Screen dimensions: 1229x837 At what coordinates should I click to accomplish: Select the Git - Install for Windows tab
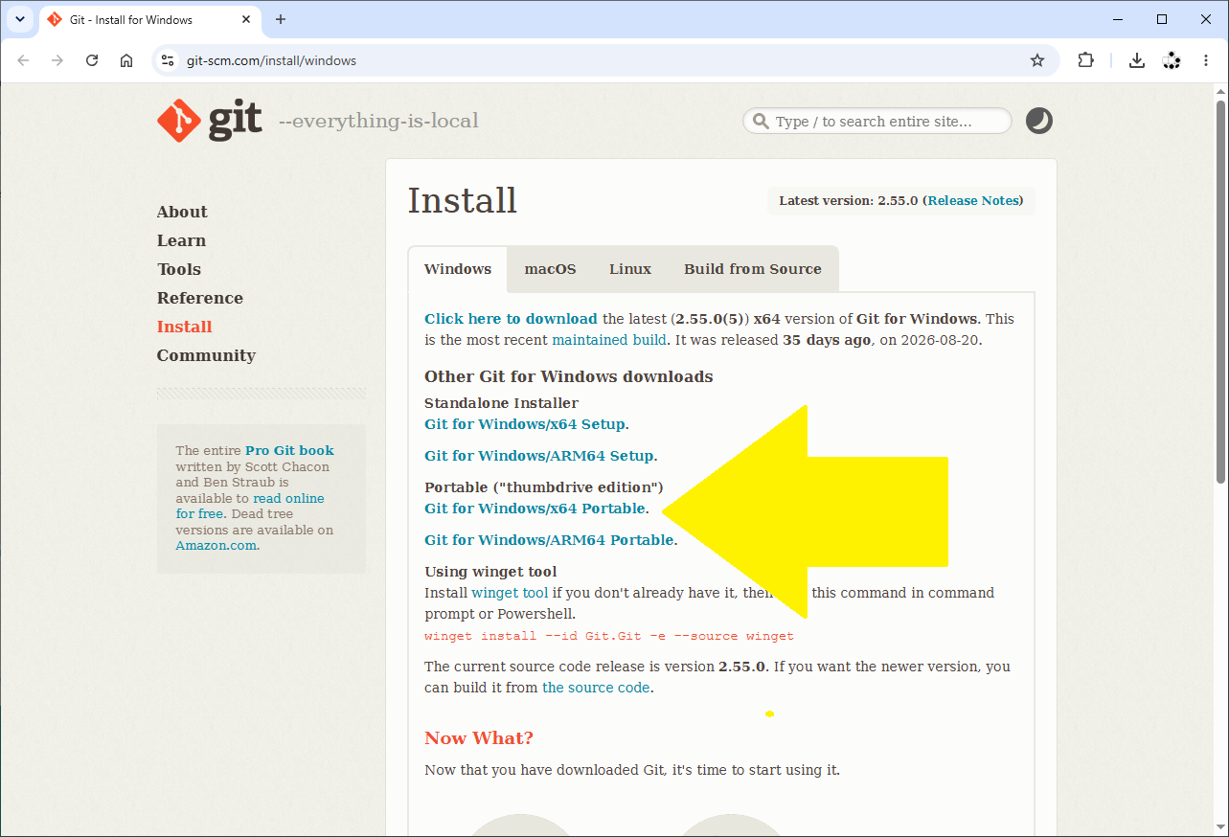[x=149, y=19]
